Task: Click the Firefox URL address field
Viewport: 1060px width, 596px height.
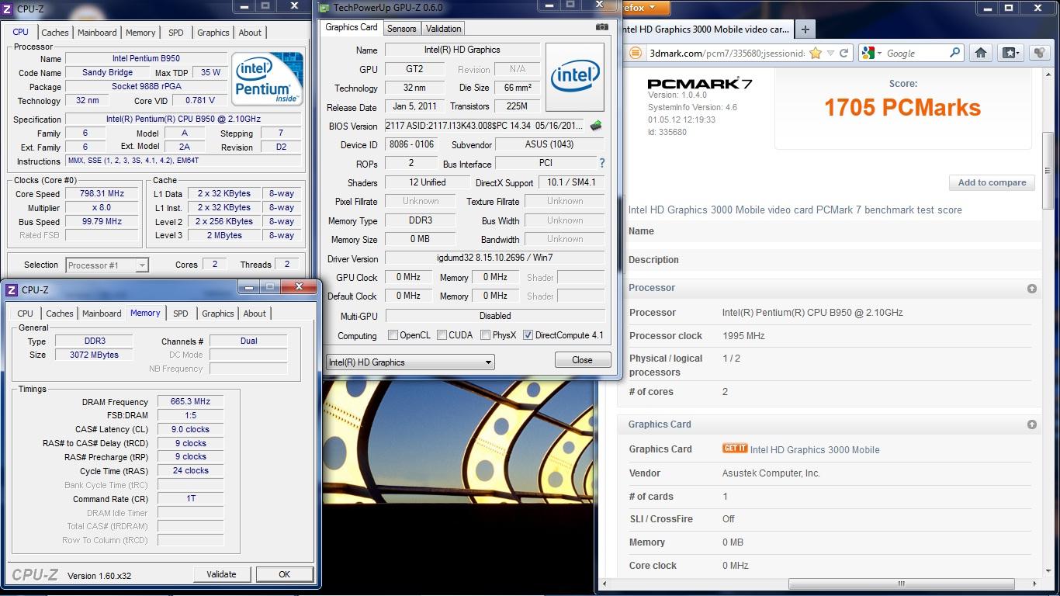Action: 726,53
